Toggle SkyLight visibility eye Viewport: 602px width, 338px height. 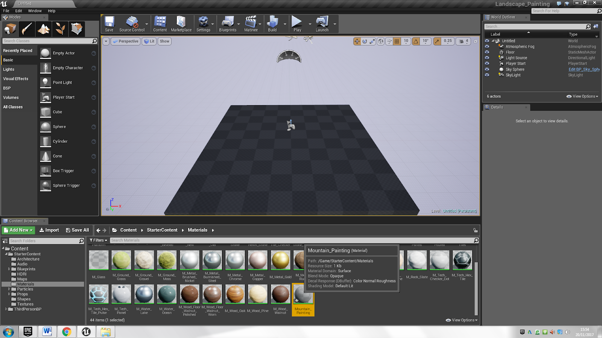[487, 75]
